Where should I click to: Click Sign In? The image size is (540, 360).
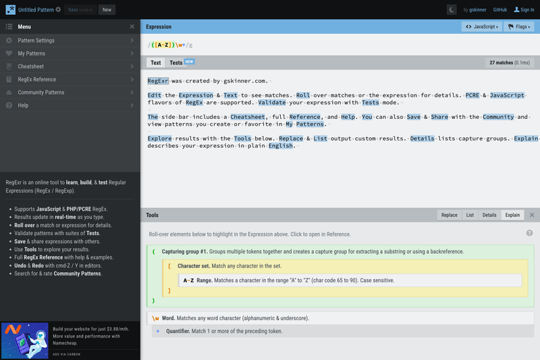pyautogui.click(x=524, y=9)
